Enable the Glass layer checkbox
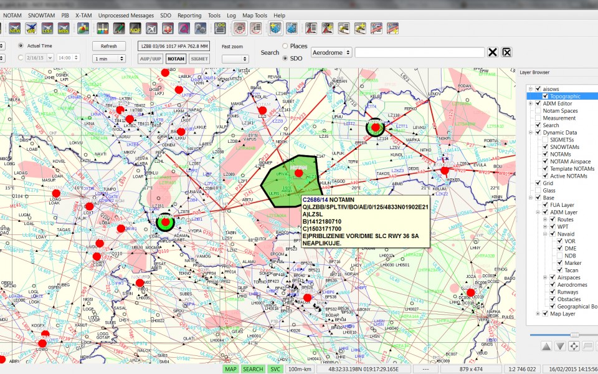Image resolution: width=598 pixels, height=374 pixels. pos(538,191)
